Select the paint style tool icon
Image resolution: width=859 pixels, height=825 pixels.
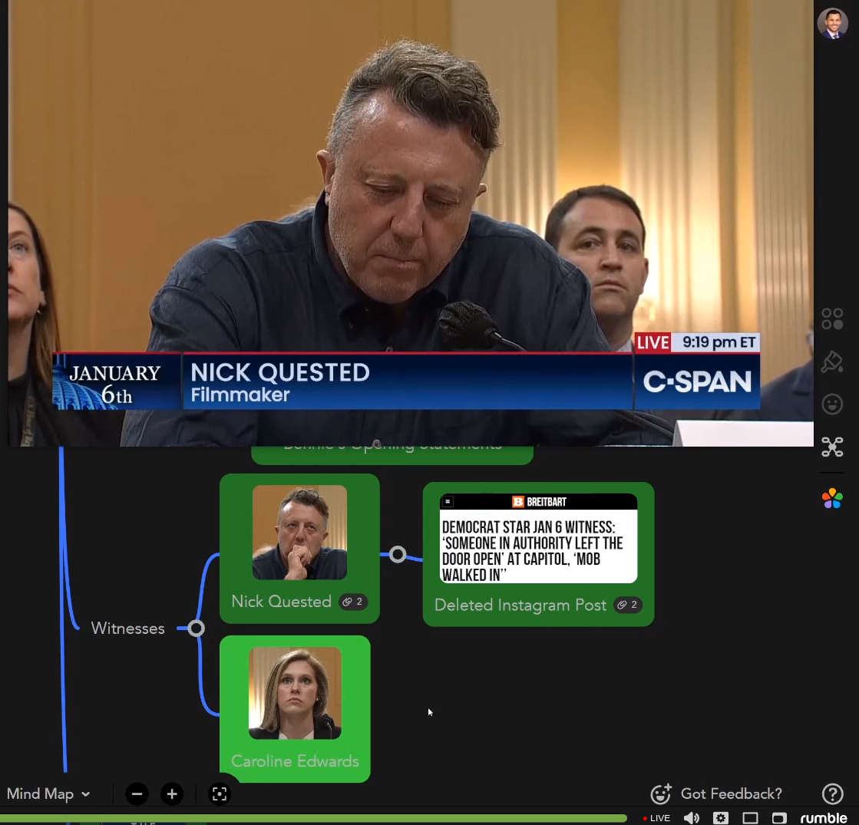(x=832, y=361)
